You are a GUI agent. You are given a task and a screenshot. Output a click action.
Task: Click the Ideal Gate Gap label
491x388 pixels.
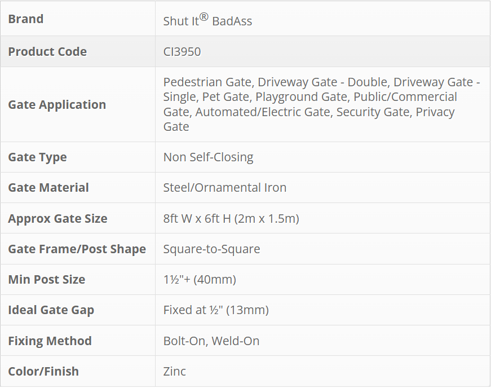(51, 310)
